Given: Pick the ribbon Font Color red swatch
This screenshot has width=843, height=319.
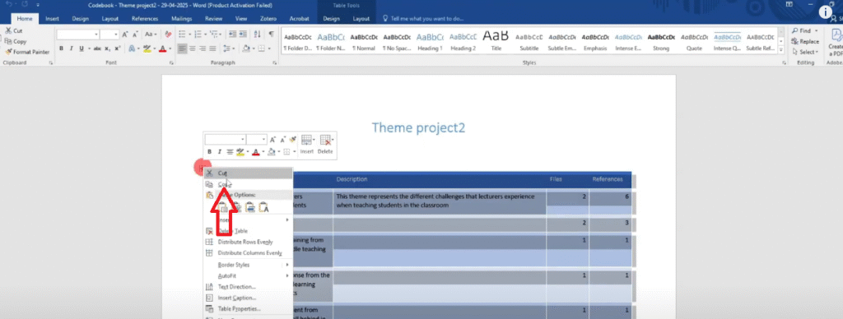Looking at the screenshot, I should coord(162,49).
